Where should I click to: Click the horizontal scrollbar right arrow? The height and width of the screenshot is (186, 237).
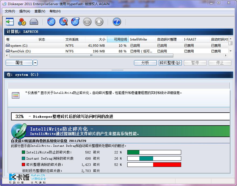(226, 55)
